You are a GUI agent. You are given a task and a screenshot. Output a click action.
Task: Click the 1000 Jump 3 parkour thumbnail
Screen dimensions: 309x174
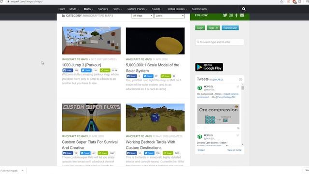(91, 41)
